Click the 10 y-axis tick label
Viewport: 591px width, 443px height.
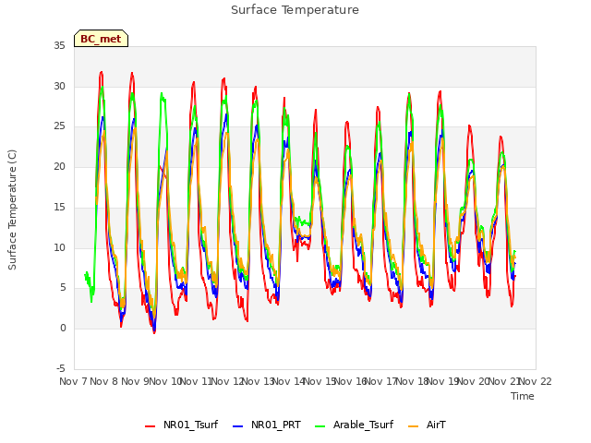click(59, 248)
